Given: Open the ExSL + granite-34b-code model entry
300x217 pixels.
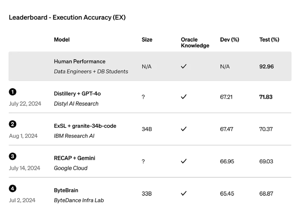Looking at the screenshot, I should pyautogui.click(x=85, y=126).
